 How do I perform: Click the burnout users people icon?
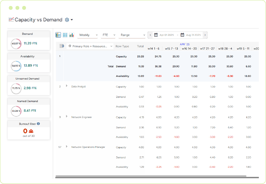(x=31, y=131)
